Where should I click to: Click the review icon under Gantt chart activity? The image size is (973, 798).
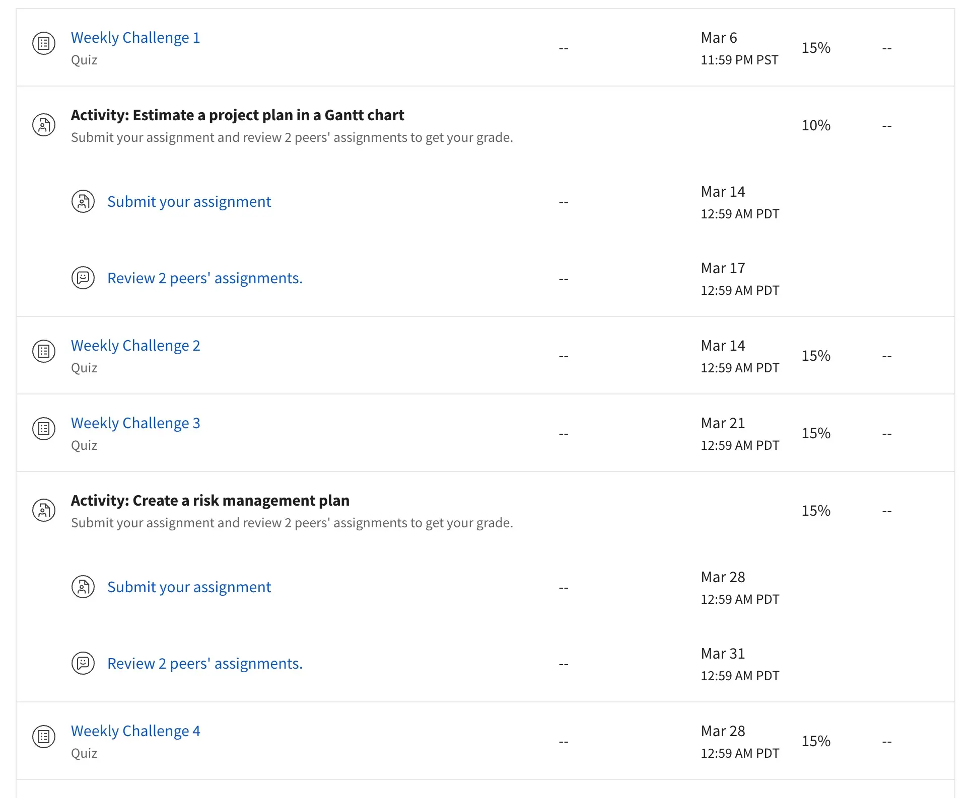point(83,278)
